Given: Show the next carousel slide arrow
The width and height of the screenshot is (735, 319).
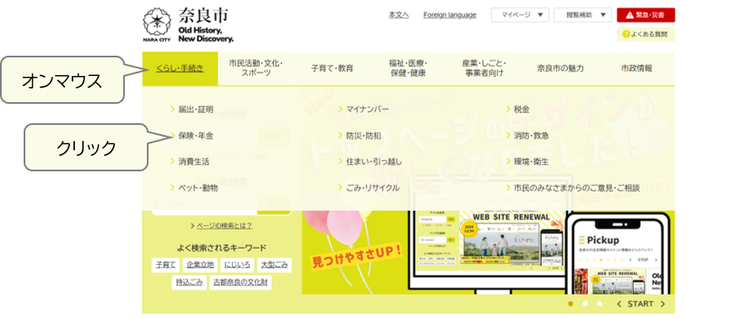Looking at the screenshot, I should tap(662, 304).
